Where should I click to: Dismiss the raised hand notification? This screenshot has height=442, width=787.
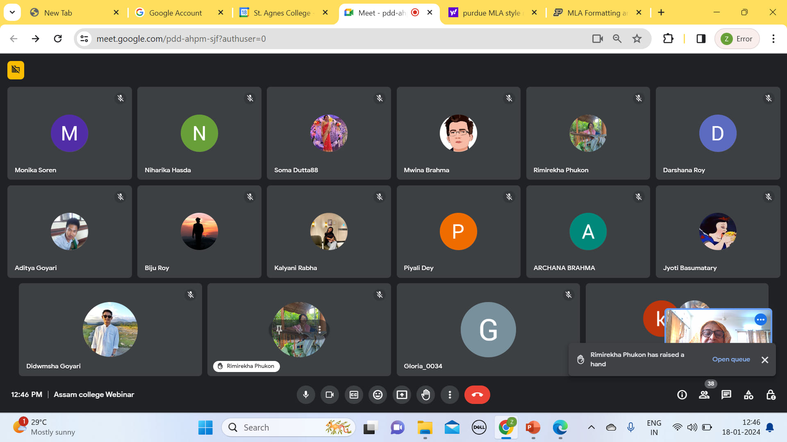765,360
